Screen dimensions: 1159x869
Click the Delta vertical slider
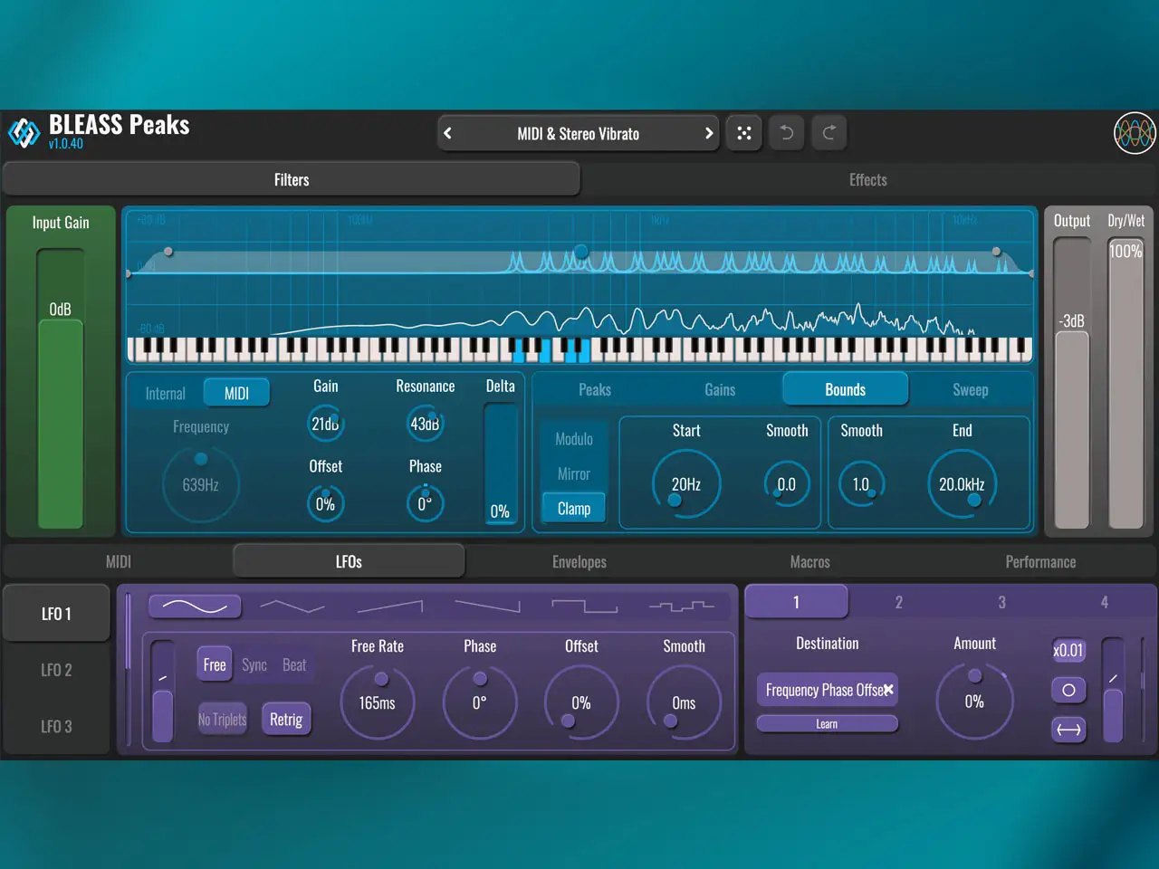pos(500,463)
